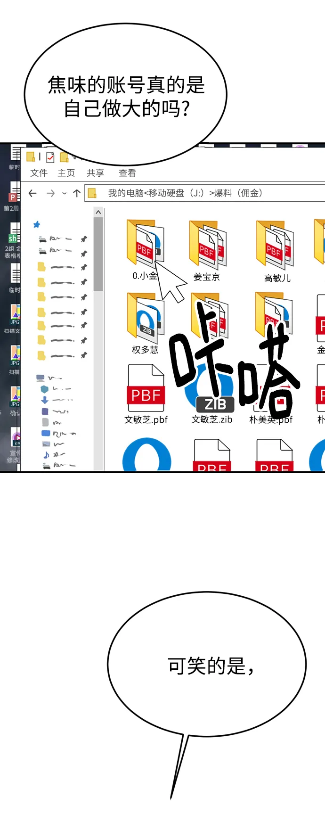
Task: Go back with the left arrow button
Action: coord(32,193)
